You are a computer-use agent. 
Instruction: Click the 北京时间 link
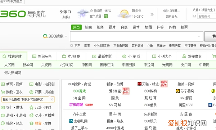(66, 65)
